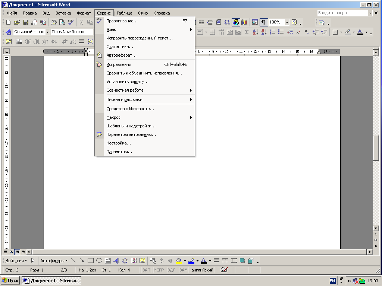Click the 3-D Style cube icon
The image size is (382, 286).
(251, 261)
